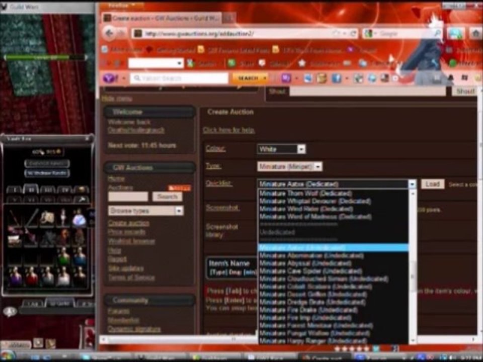The image size is (483, 362).
Task: Click the Facebook icon on Yahoo toolbar
Action: [x=336, y=78]
